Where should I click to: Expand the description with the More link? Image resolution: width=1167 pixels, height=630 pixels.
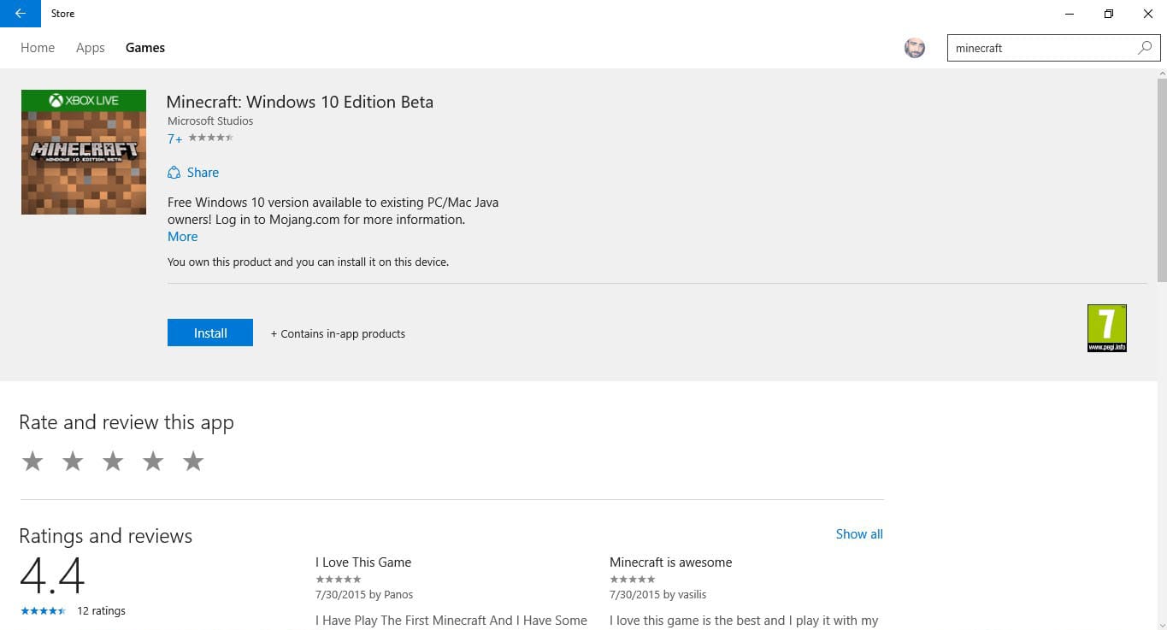[x=182, y=237]
